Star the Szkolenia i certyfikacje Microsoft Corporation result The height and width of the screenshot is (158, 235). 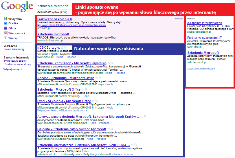point(109,63)
